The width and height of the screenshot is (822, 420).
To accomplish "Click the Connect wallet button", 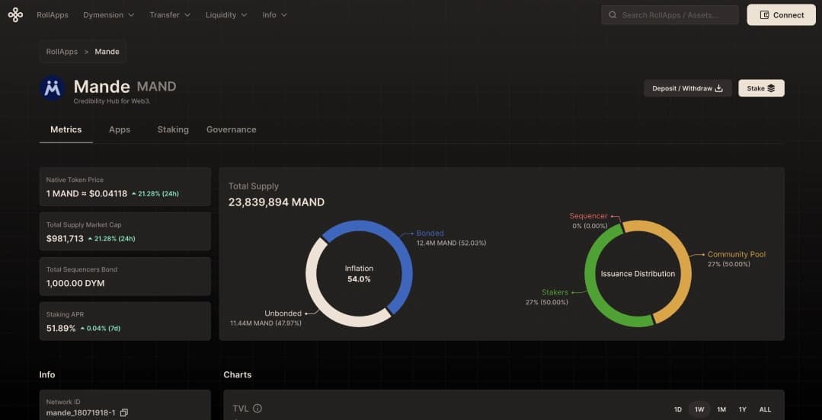I will click(781, 14).
